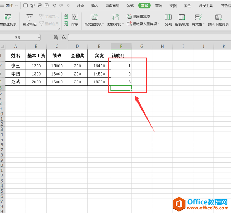Click the Print icon in quick toolbar
231x214 pixels.
click(40, 5)
